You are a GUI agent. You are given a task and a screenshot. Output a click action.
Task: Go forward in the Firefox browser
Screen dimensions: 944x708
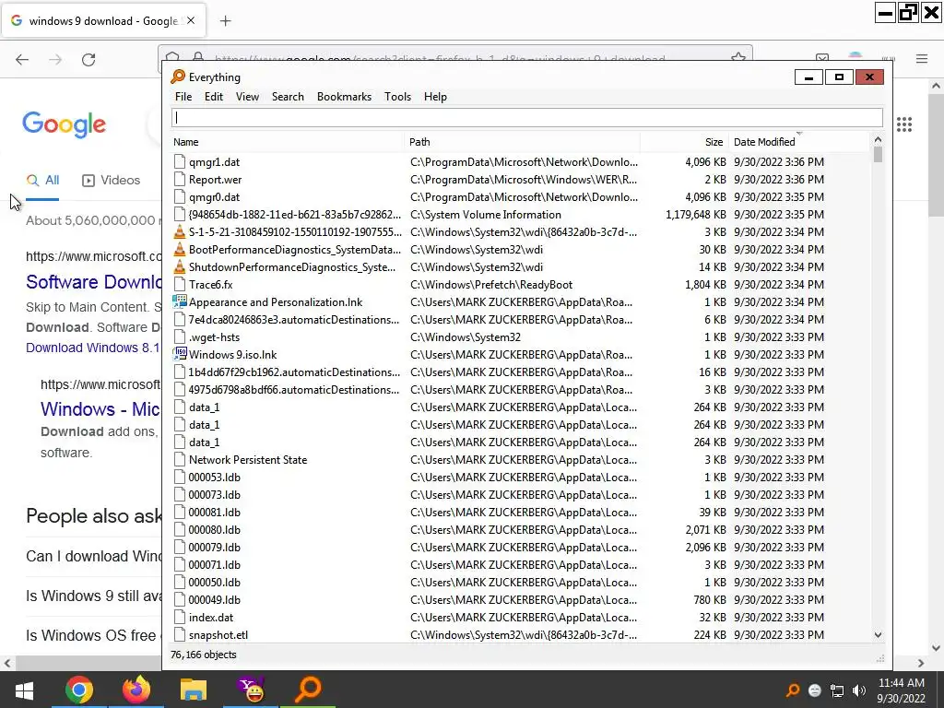(55, 59)
